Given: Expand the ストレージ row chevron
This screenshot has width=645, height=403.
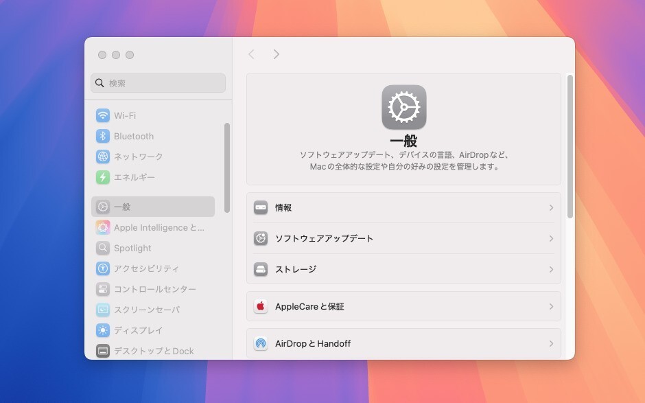Looking at the screenshot, I should coord(551,269).
